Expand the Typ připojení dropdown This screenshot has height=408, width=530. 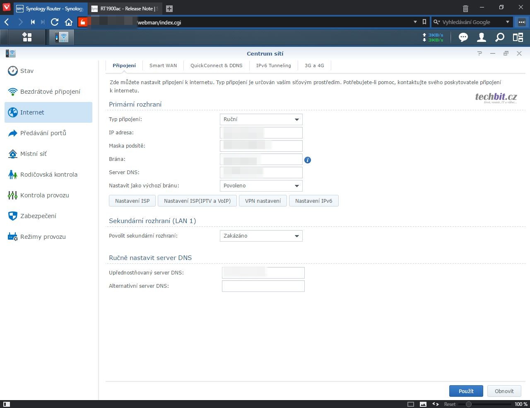[x=261, y=119]
